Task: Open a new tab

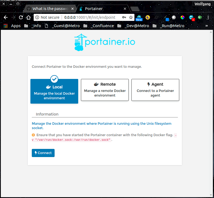Action: click(x=135, y=9)
